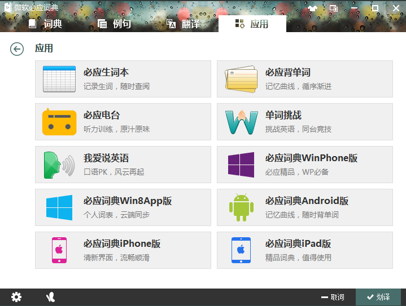Image resolution: width=406 pixels, height=306 pixels.
Task: Select the 应用 tab
Action: (252, 24)
